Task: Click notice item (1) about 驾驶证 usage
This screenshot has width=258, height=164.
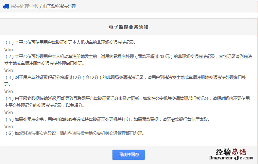Action: 70,42
